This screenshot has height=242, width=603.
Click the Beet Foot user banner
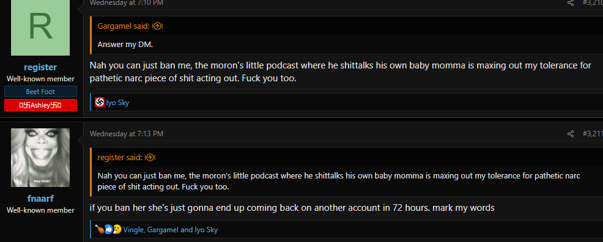click(40, 92)
